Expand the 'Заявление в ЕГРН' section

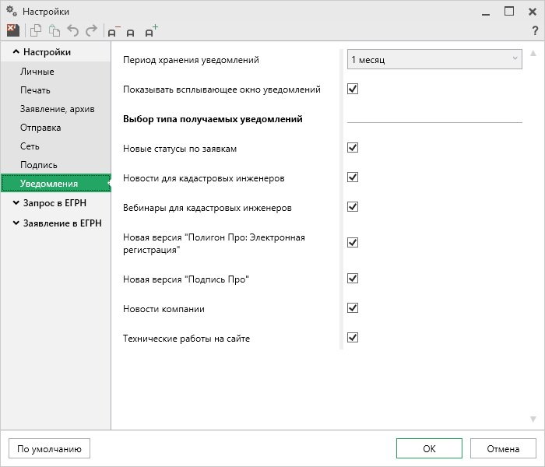tap(16, 223)
